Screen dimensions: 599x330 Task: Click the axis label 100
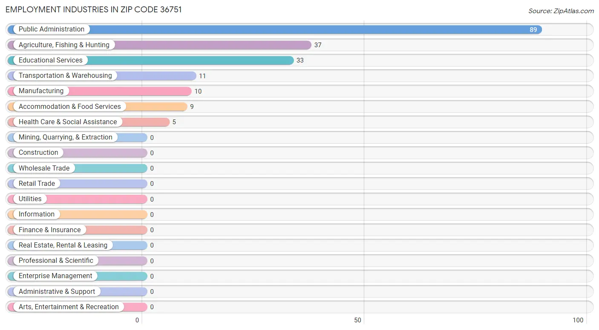point(578,320)
